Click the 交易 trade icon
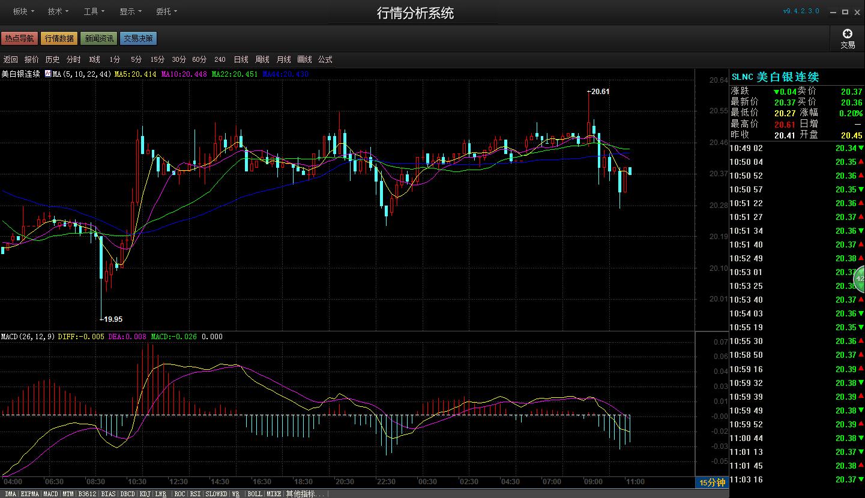Image resolution: width=865 pixels, height=498 pixels. tap(847, 38)
